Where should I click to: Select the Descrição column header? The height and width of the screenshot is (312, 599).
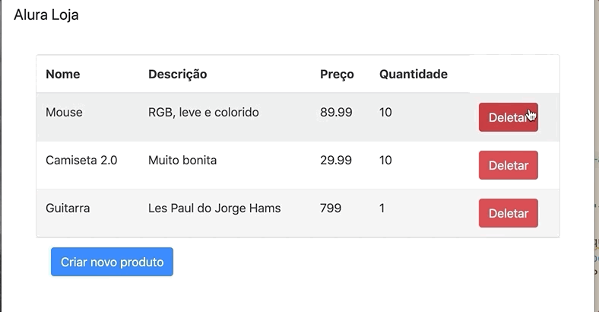click(x=177, y=74)
